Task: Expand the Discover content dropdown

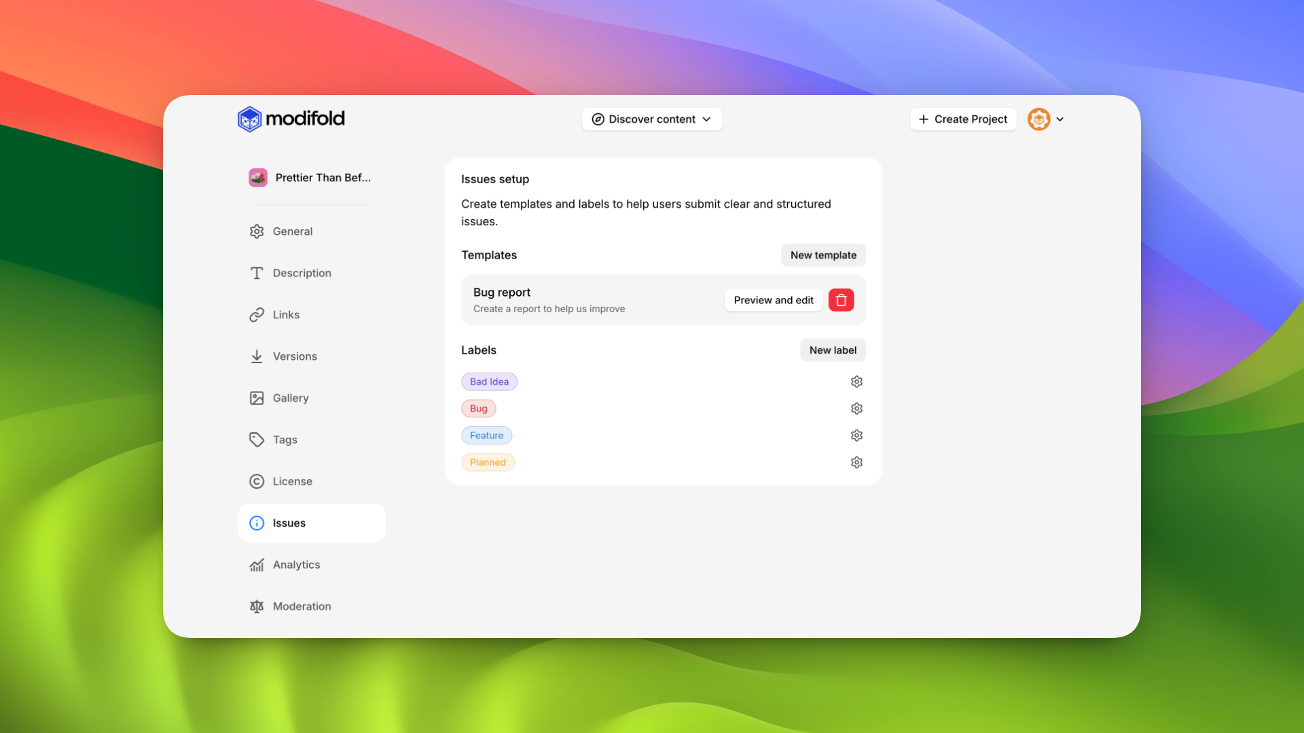Action: click(x=651, y=119)
